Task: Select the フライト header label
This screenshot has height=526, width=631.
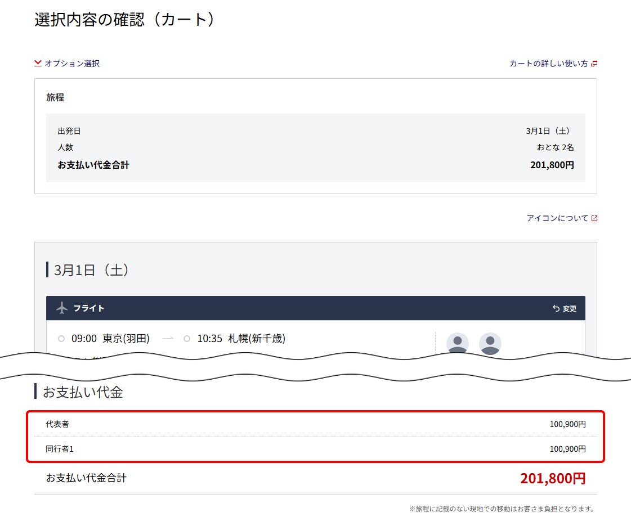Action: [89, 308]
